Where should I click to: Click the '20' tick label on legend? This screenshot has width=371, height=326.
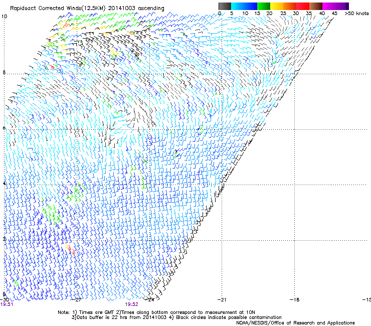[269, 14]
